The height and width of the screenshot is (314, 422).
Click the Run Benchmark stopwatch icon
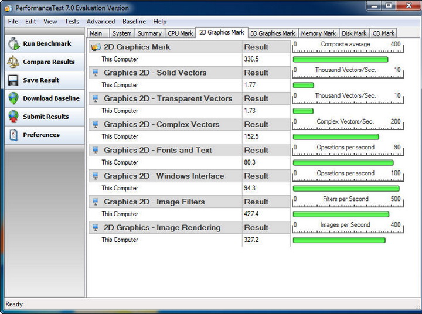click(x=13, y=43)
